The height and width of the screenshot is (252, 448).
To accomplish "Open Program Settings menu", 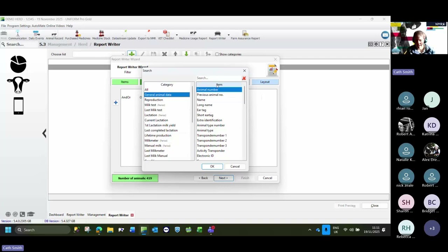I will 19,26.
